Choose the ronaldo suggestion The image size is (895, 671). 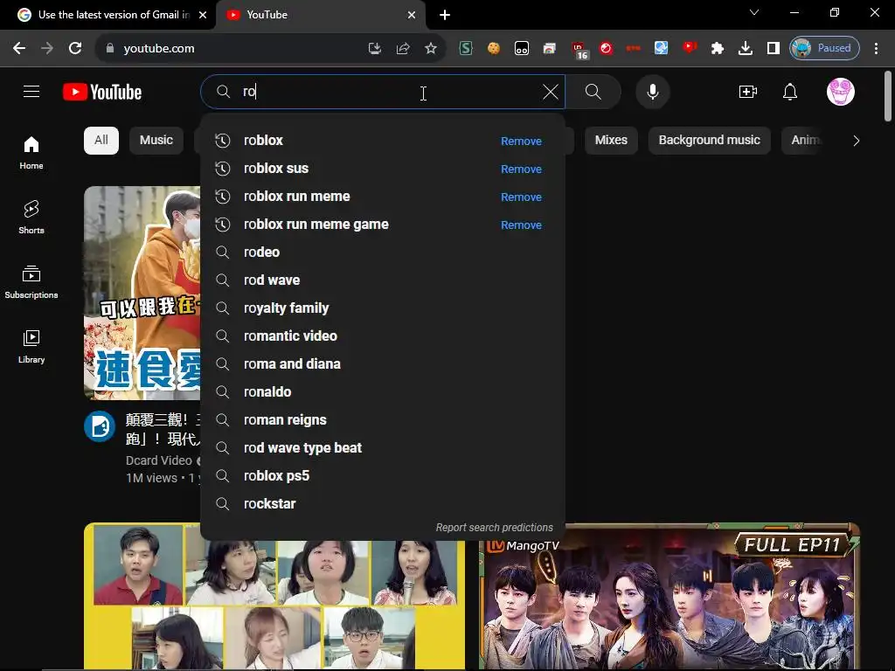pyautogui.click(x=383, y=392)
